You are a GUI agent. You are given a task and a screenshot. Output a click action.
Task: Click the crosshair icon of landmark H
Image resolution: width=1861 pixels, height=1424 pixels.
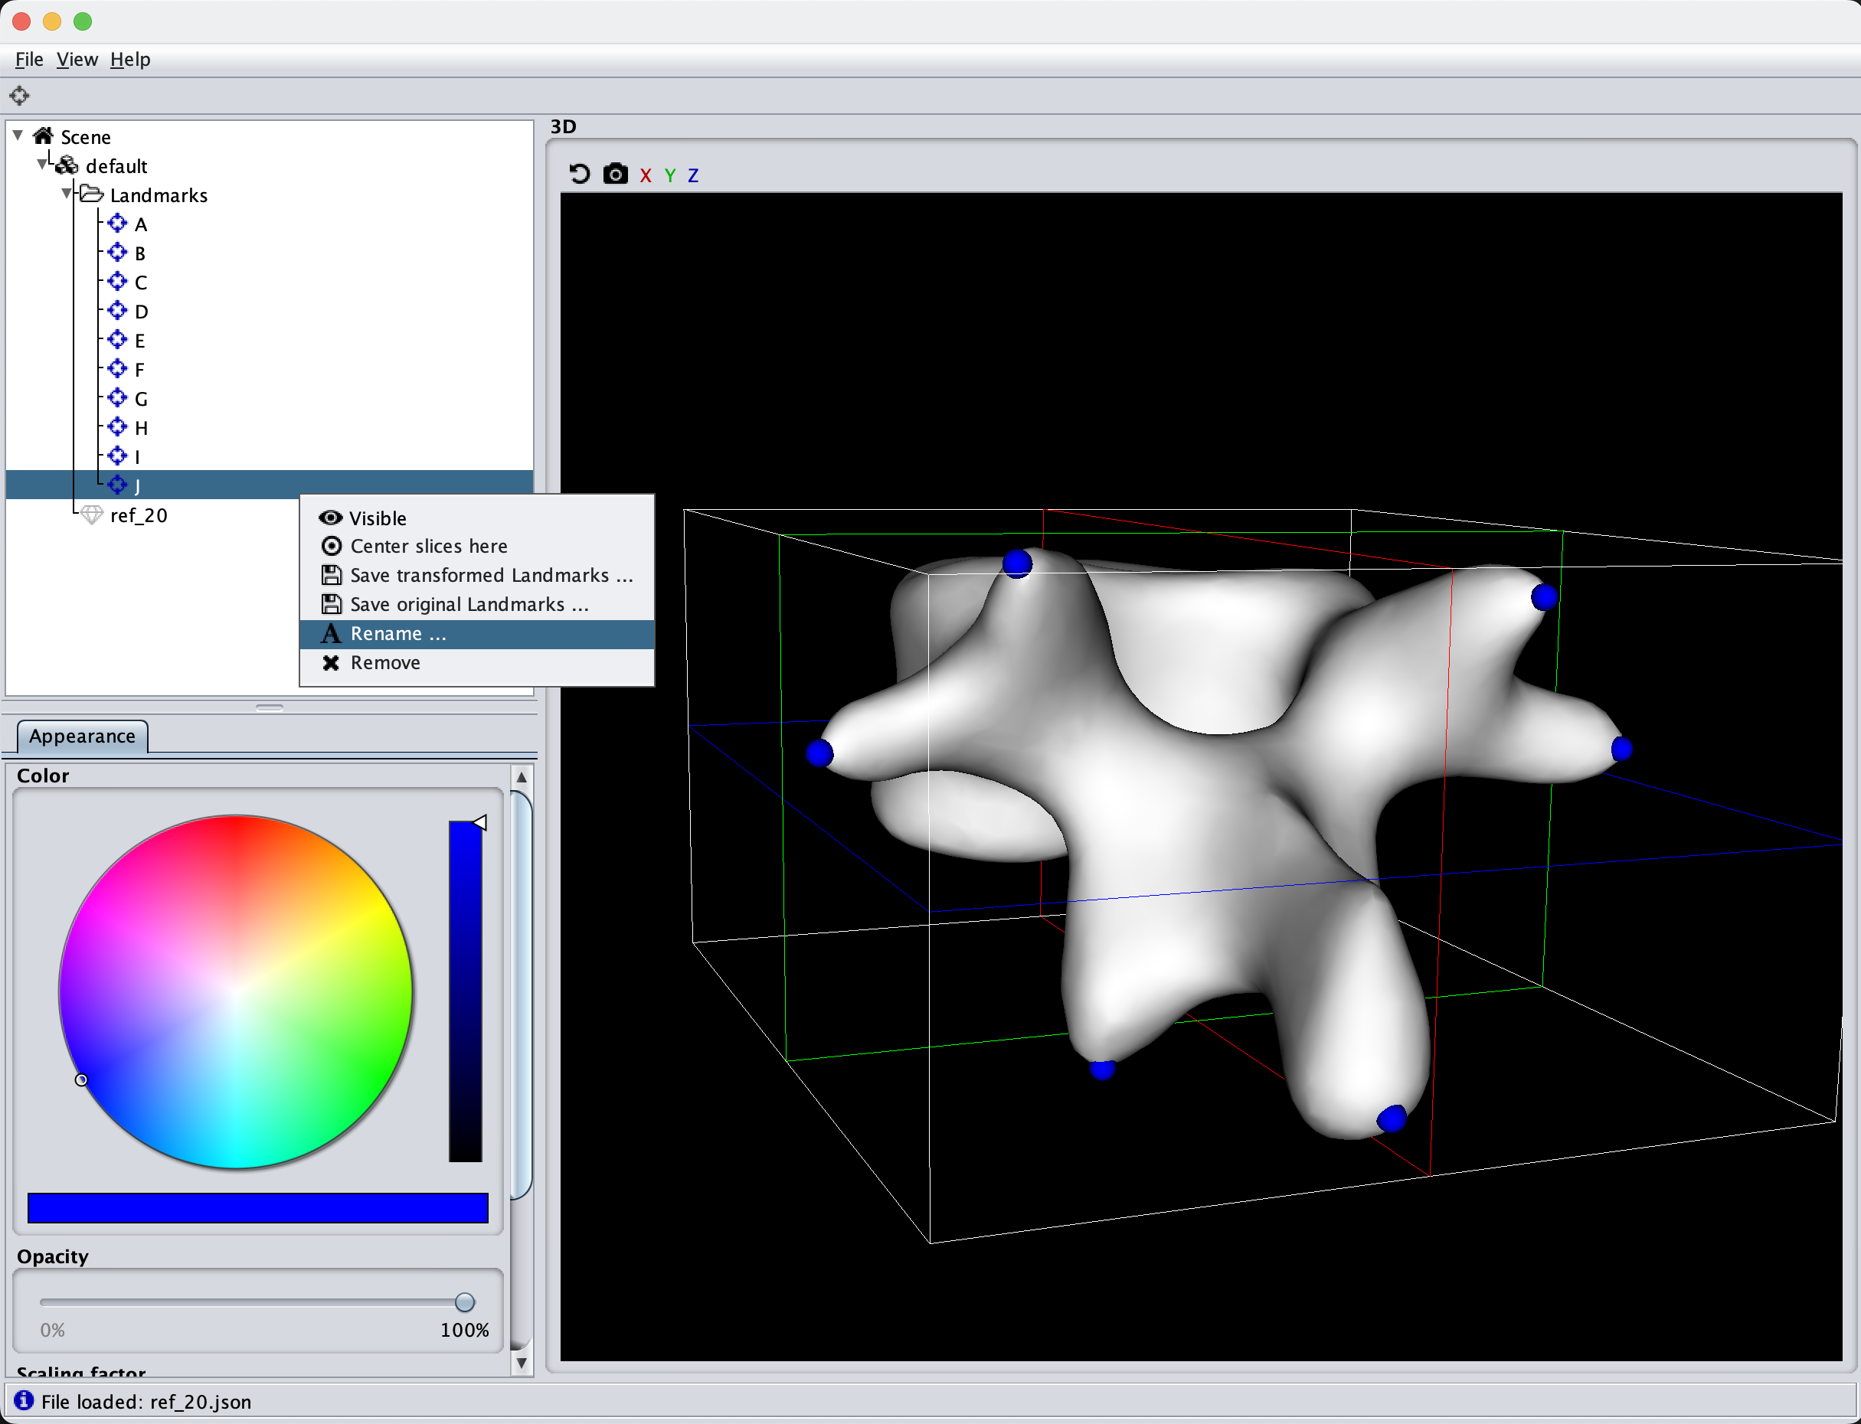118,426
